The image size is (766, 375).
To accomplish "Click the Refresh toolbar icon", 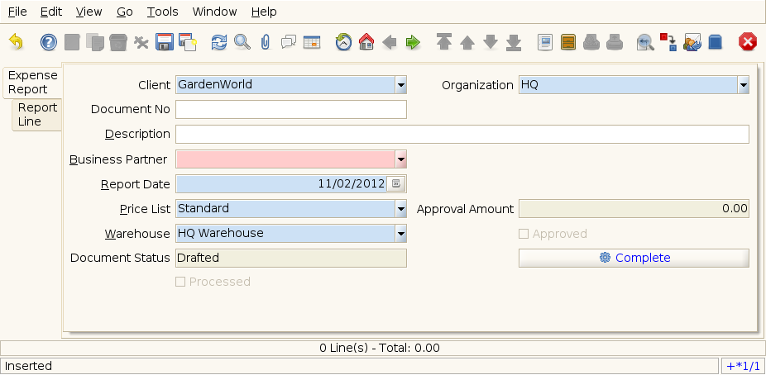I will tap(218, 41).
